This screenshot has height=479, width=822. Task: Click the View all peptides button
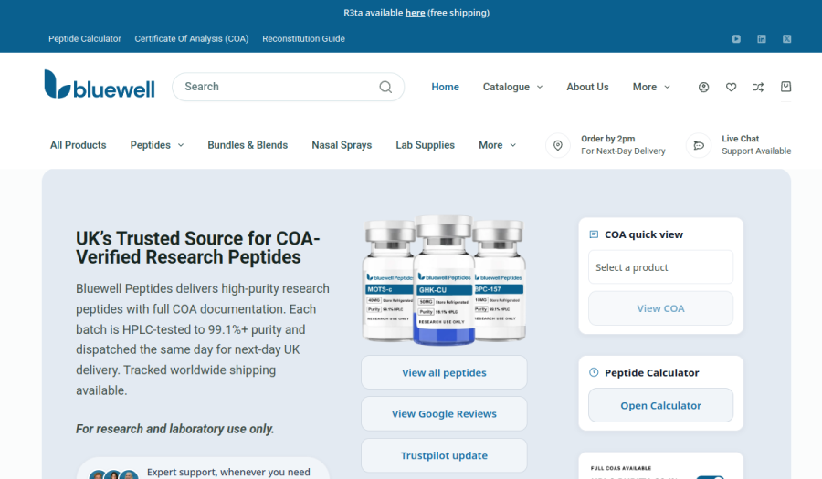(x=444, y=372)
